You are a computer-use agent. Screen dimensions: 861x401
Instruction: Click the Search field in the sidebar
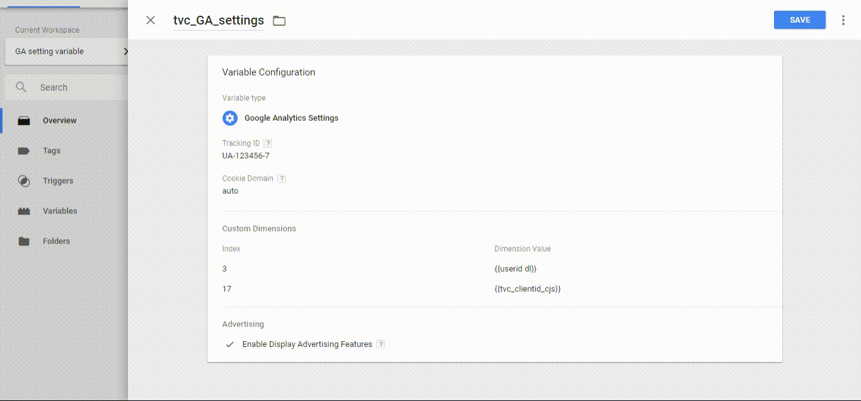coord(76,88)
